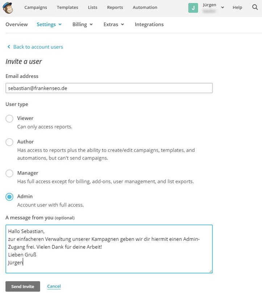Expand the Settings dropdown
262x293 pixels.
click(x=49, y=25)
